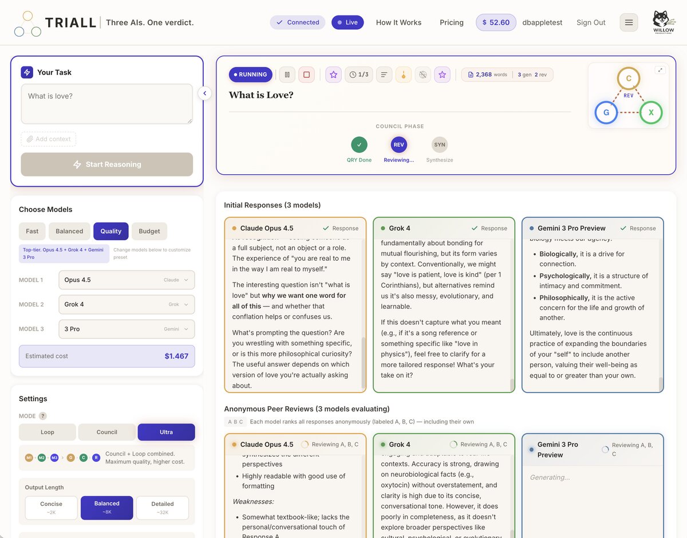Select the Loop mode
The width and height of the screenshot is (687, 538).
coord(48,432)
